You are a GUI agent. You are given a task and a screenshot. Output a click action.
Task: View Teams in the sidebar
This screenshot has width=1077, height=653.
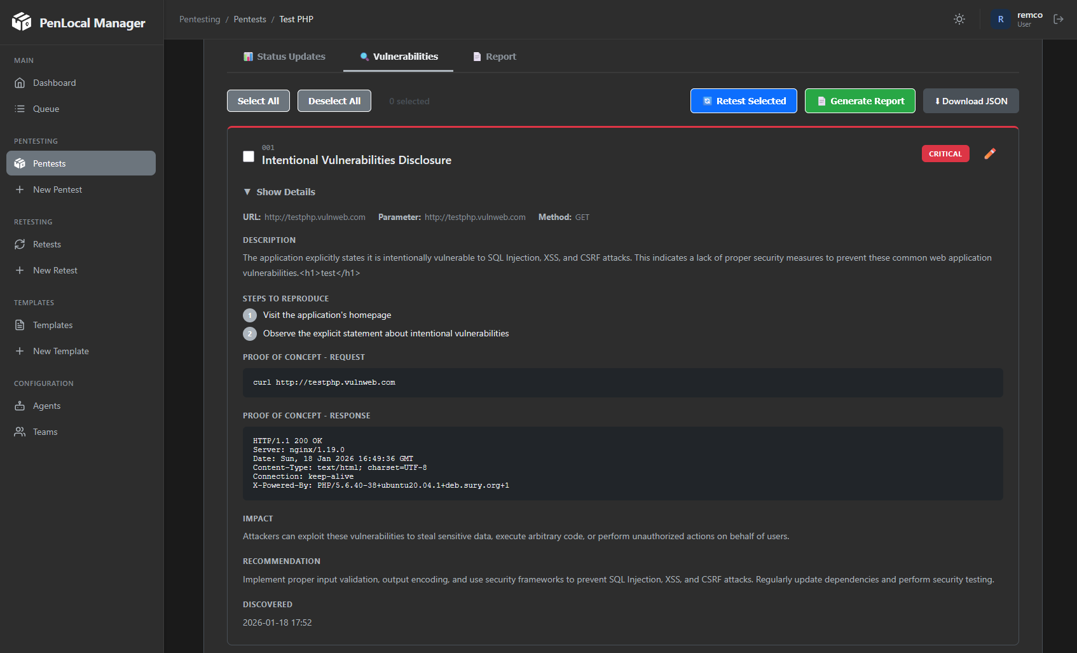coord(45,432)
